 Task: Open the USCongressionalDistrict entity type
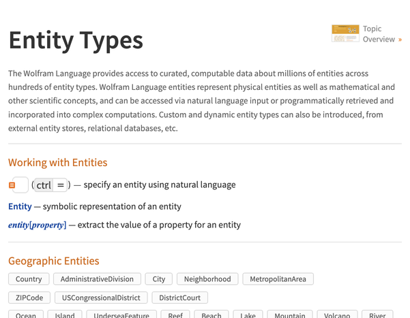(x=100, y=298)
